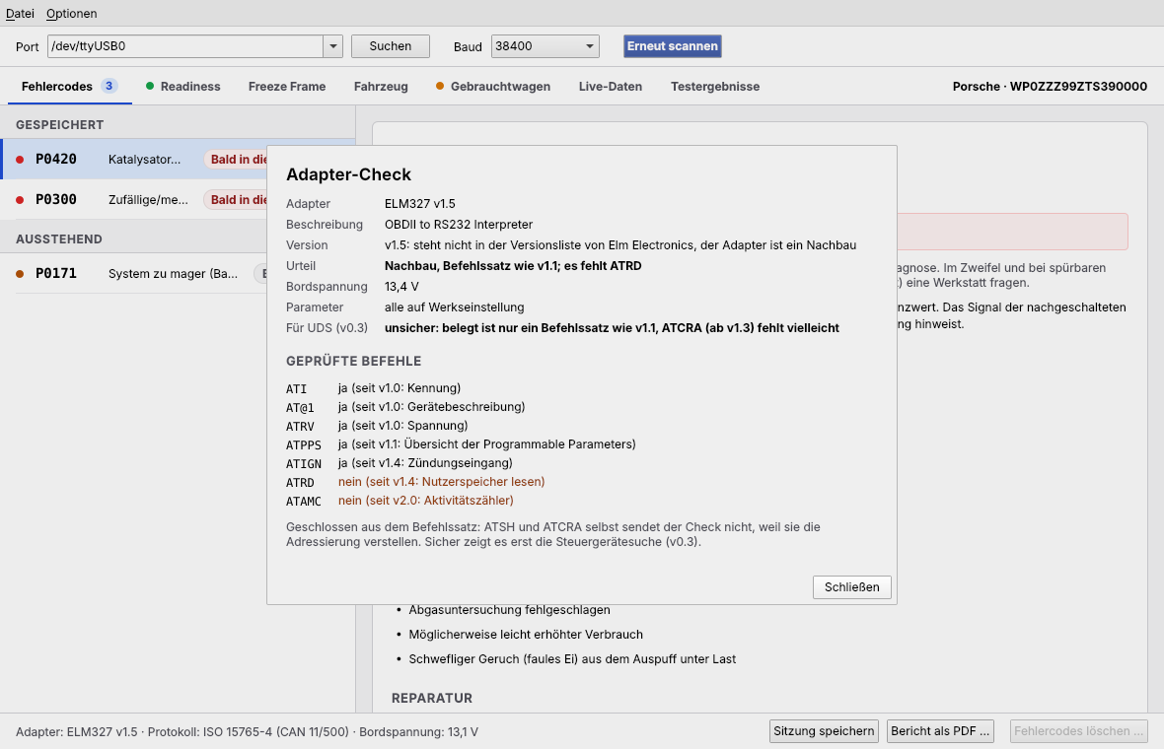Screen dimensions: 1164x749
Task: Click the 'Bald in die' badge on P0420
Action: click(236, 159)
